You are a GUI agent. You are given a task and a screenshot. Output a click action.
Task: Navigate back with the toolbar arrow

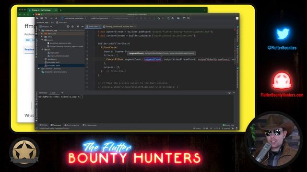(x=51, y=18)
